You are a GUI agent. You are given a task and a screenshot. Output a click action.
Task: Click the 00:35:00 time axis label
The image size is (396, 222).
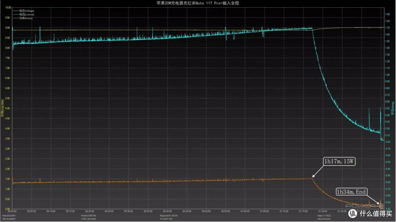click(148, 211)
